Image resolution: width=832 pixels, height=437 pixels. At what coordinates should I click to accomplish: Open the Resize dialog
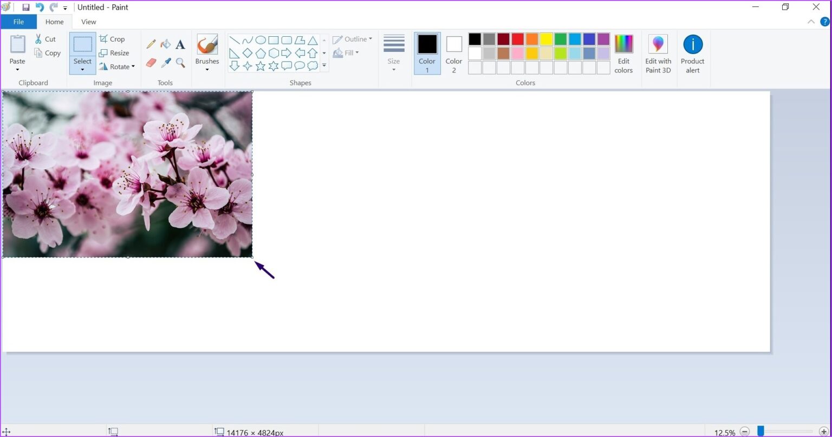pos(115,52)
